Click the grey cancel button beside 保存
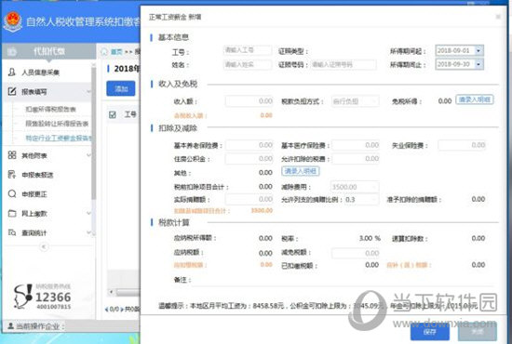This screenshot has height=344, width=512. point(478,332)
